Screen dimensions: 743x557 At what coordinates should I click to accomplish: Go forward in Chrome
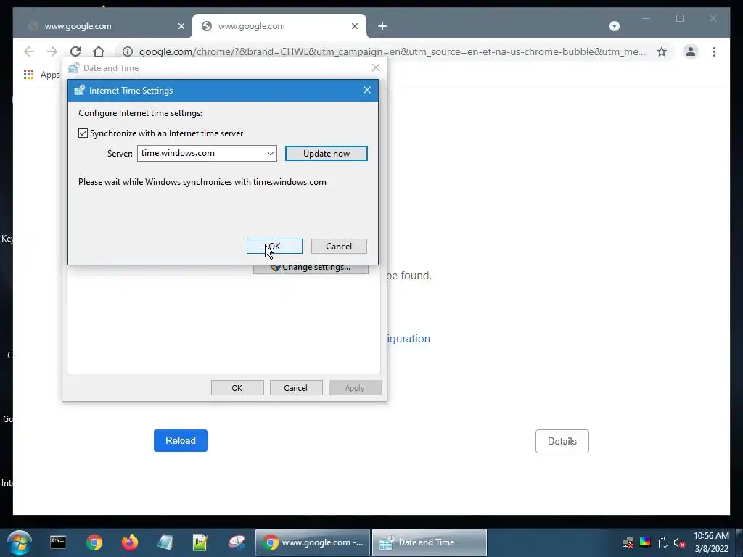[x=52, y=51]
